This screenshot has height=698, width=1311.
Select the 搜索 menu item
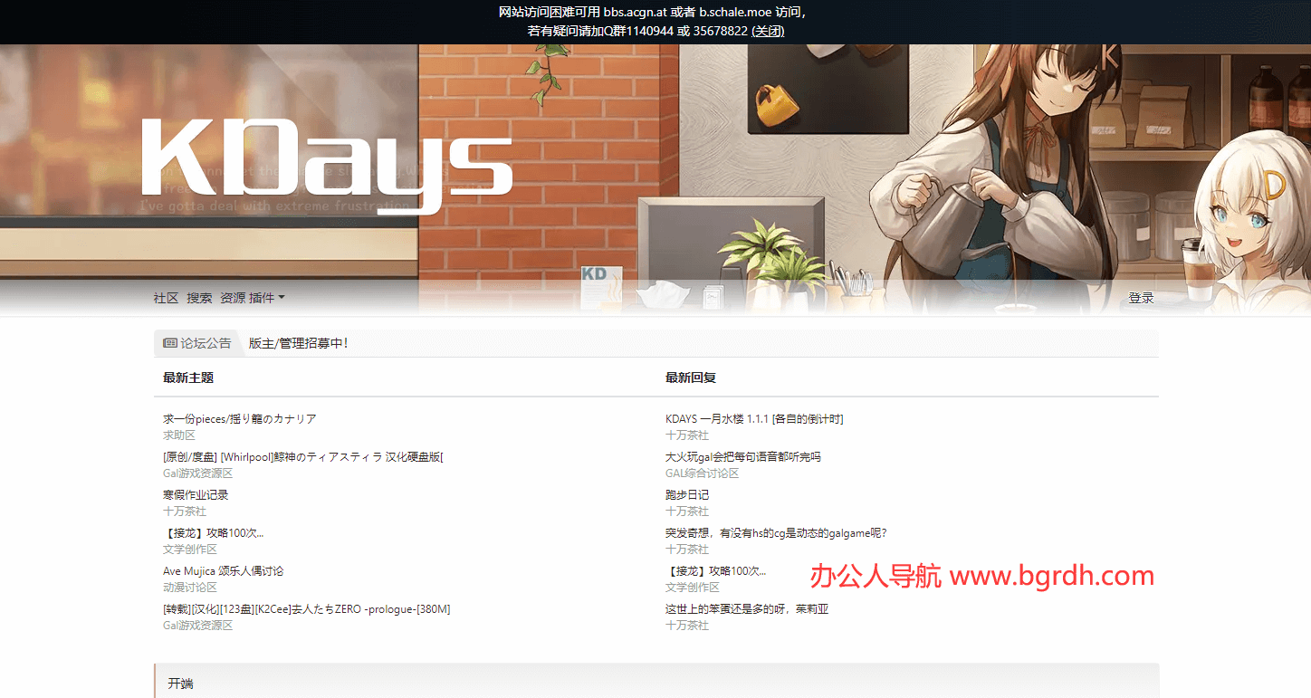coord(198,297)
